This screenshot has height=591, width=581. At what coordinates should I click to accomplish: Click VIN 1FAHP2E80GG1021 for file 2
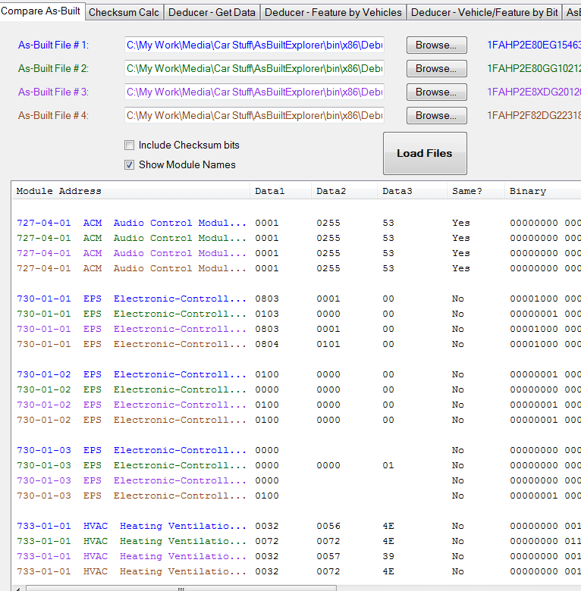pos(534,69)
